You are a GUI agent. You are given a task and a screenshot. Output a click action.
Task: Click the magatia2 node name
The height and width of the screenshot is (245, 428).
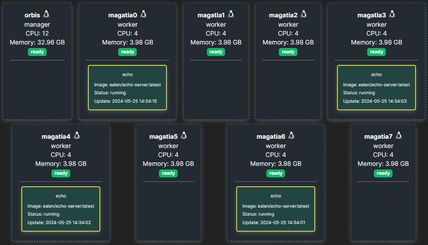(283, 15)
